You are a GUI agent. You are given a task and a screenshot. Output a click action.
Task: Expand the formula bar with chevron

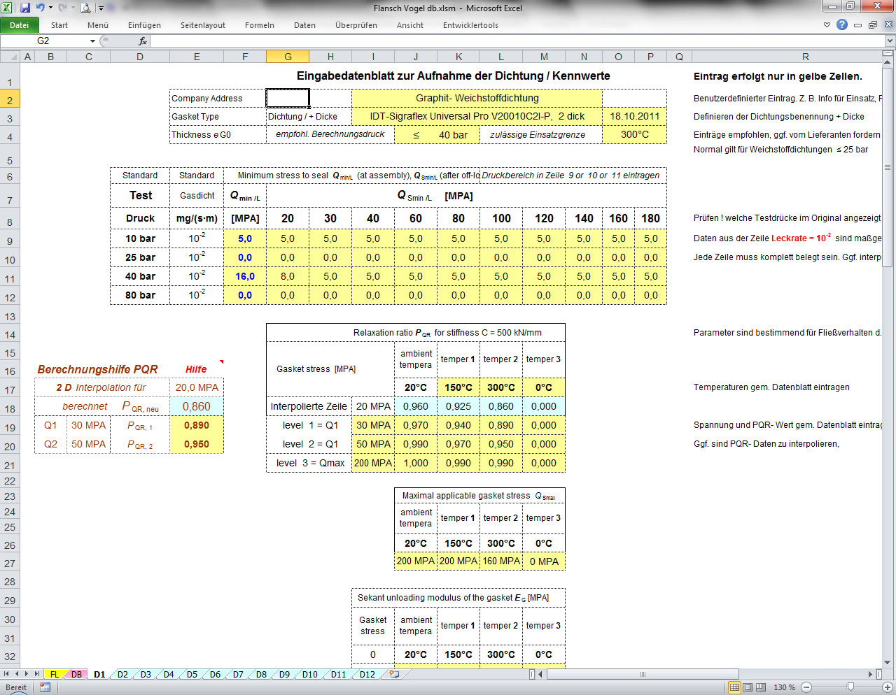click(x=890, y=41)
